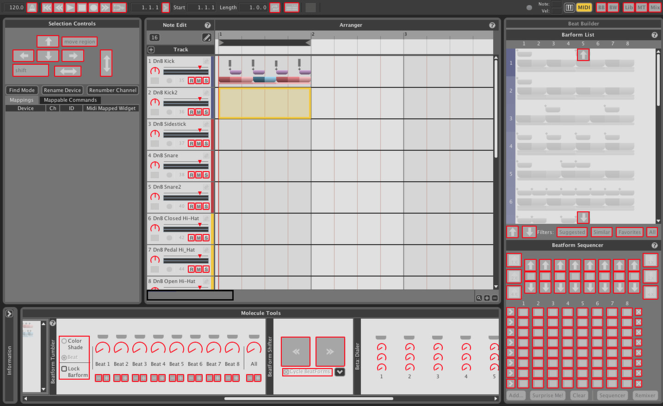Click the BeatForm Shifter forward arrow icon
This screenshot has width=663, height=406.
(330, 351)
